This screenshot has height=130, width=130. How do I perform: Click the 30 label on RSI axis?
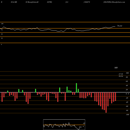(2, 38)
